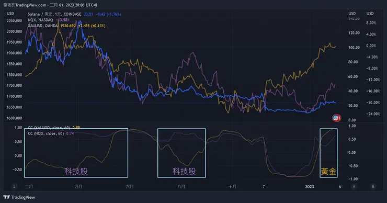
Task: Click the 1600.000 price axis label
Action: click(14, 118)
